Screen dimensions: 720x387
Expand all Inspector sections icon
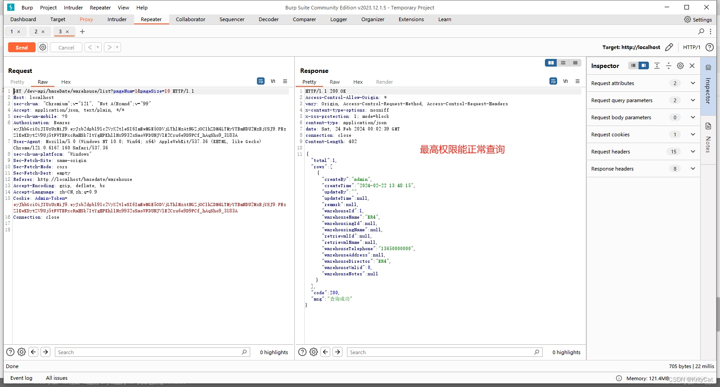point(657,66)
